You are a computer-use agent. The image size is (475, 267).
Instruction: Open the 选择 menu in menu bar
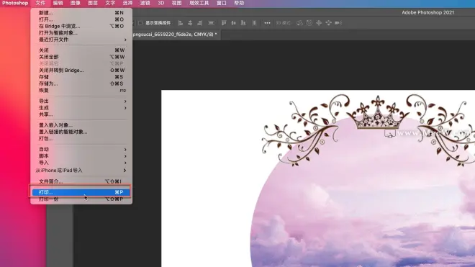click(x=127, y=3)
